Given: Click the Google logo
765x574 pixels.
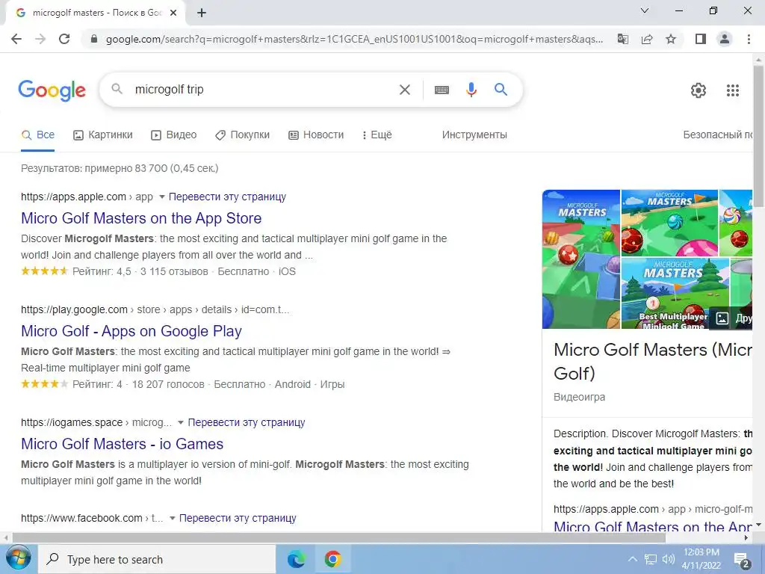Looking at the screenshot, I should pyautogui.click(x=52, y=90).
